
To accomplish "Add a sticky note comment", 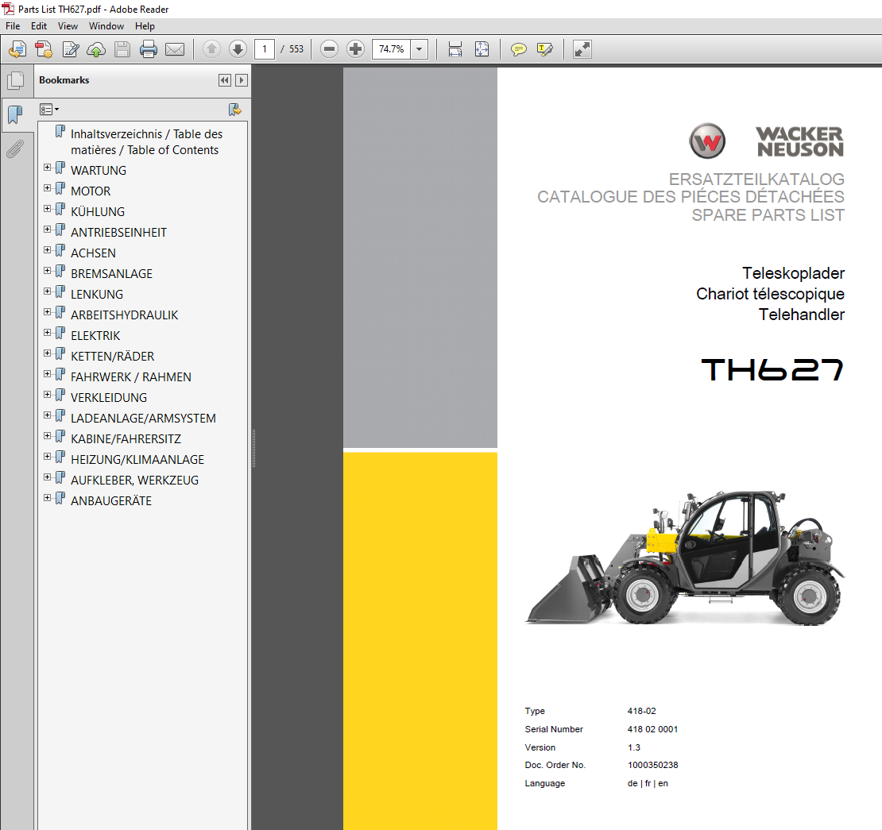I will pyautogui.click(x=519, y=49).
